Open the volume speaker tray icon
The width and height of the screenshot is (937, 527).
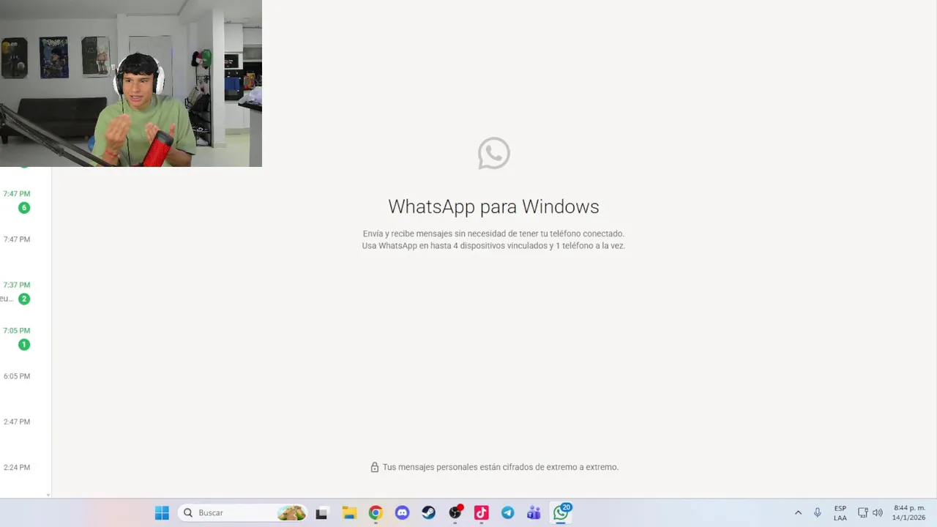[x=877, y=513]
